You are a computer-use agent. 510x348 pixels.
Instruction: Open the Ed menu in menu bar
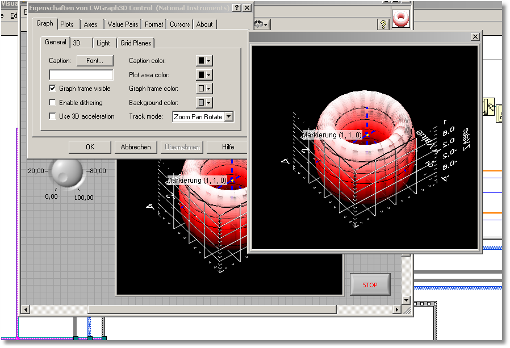pos(13,15)
